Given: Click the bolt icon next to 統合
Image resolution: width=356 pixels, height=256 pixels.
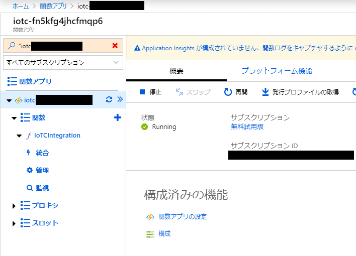Looking at the screenshot, I should click(28, 153).
